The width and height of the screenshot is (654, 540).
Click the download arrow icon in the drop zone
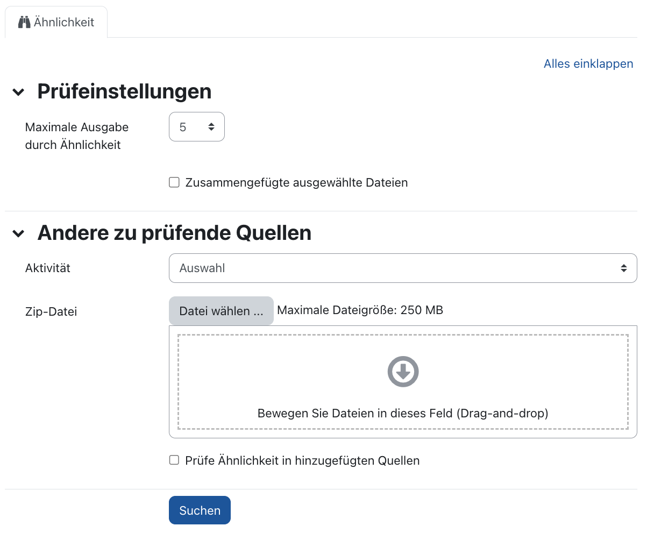pos(403,371)
